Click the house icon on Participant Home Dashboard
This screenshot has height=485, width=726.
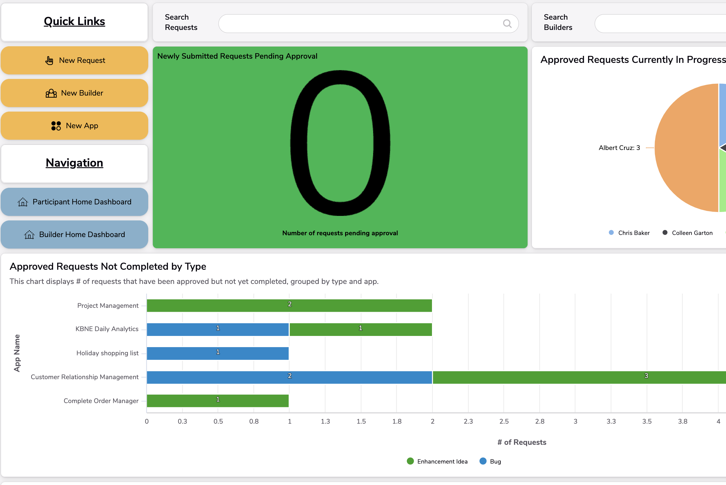click(23, 202)
